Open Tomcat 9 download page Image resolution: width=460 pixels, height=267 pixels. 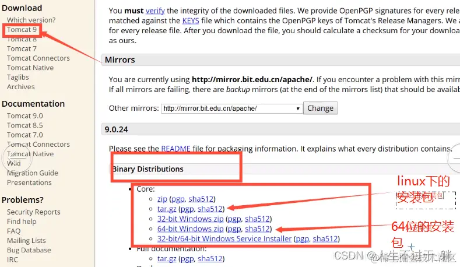click(x=22, y=30)
